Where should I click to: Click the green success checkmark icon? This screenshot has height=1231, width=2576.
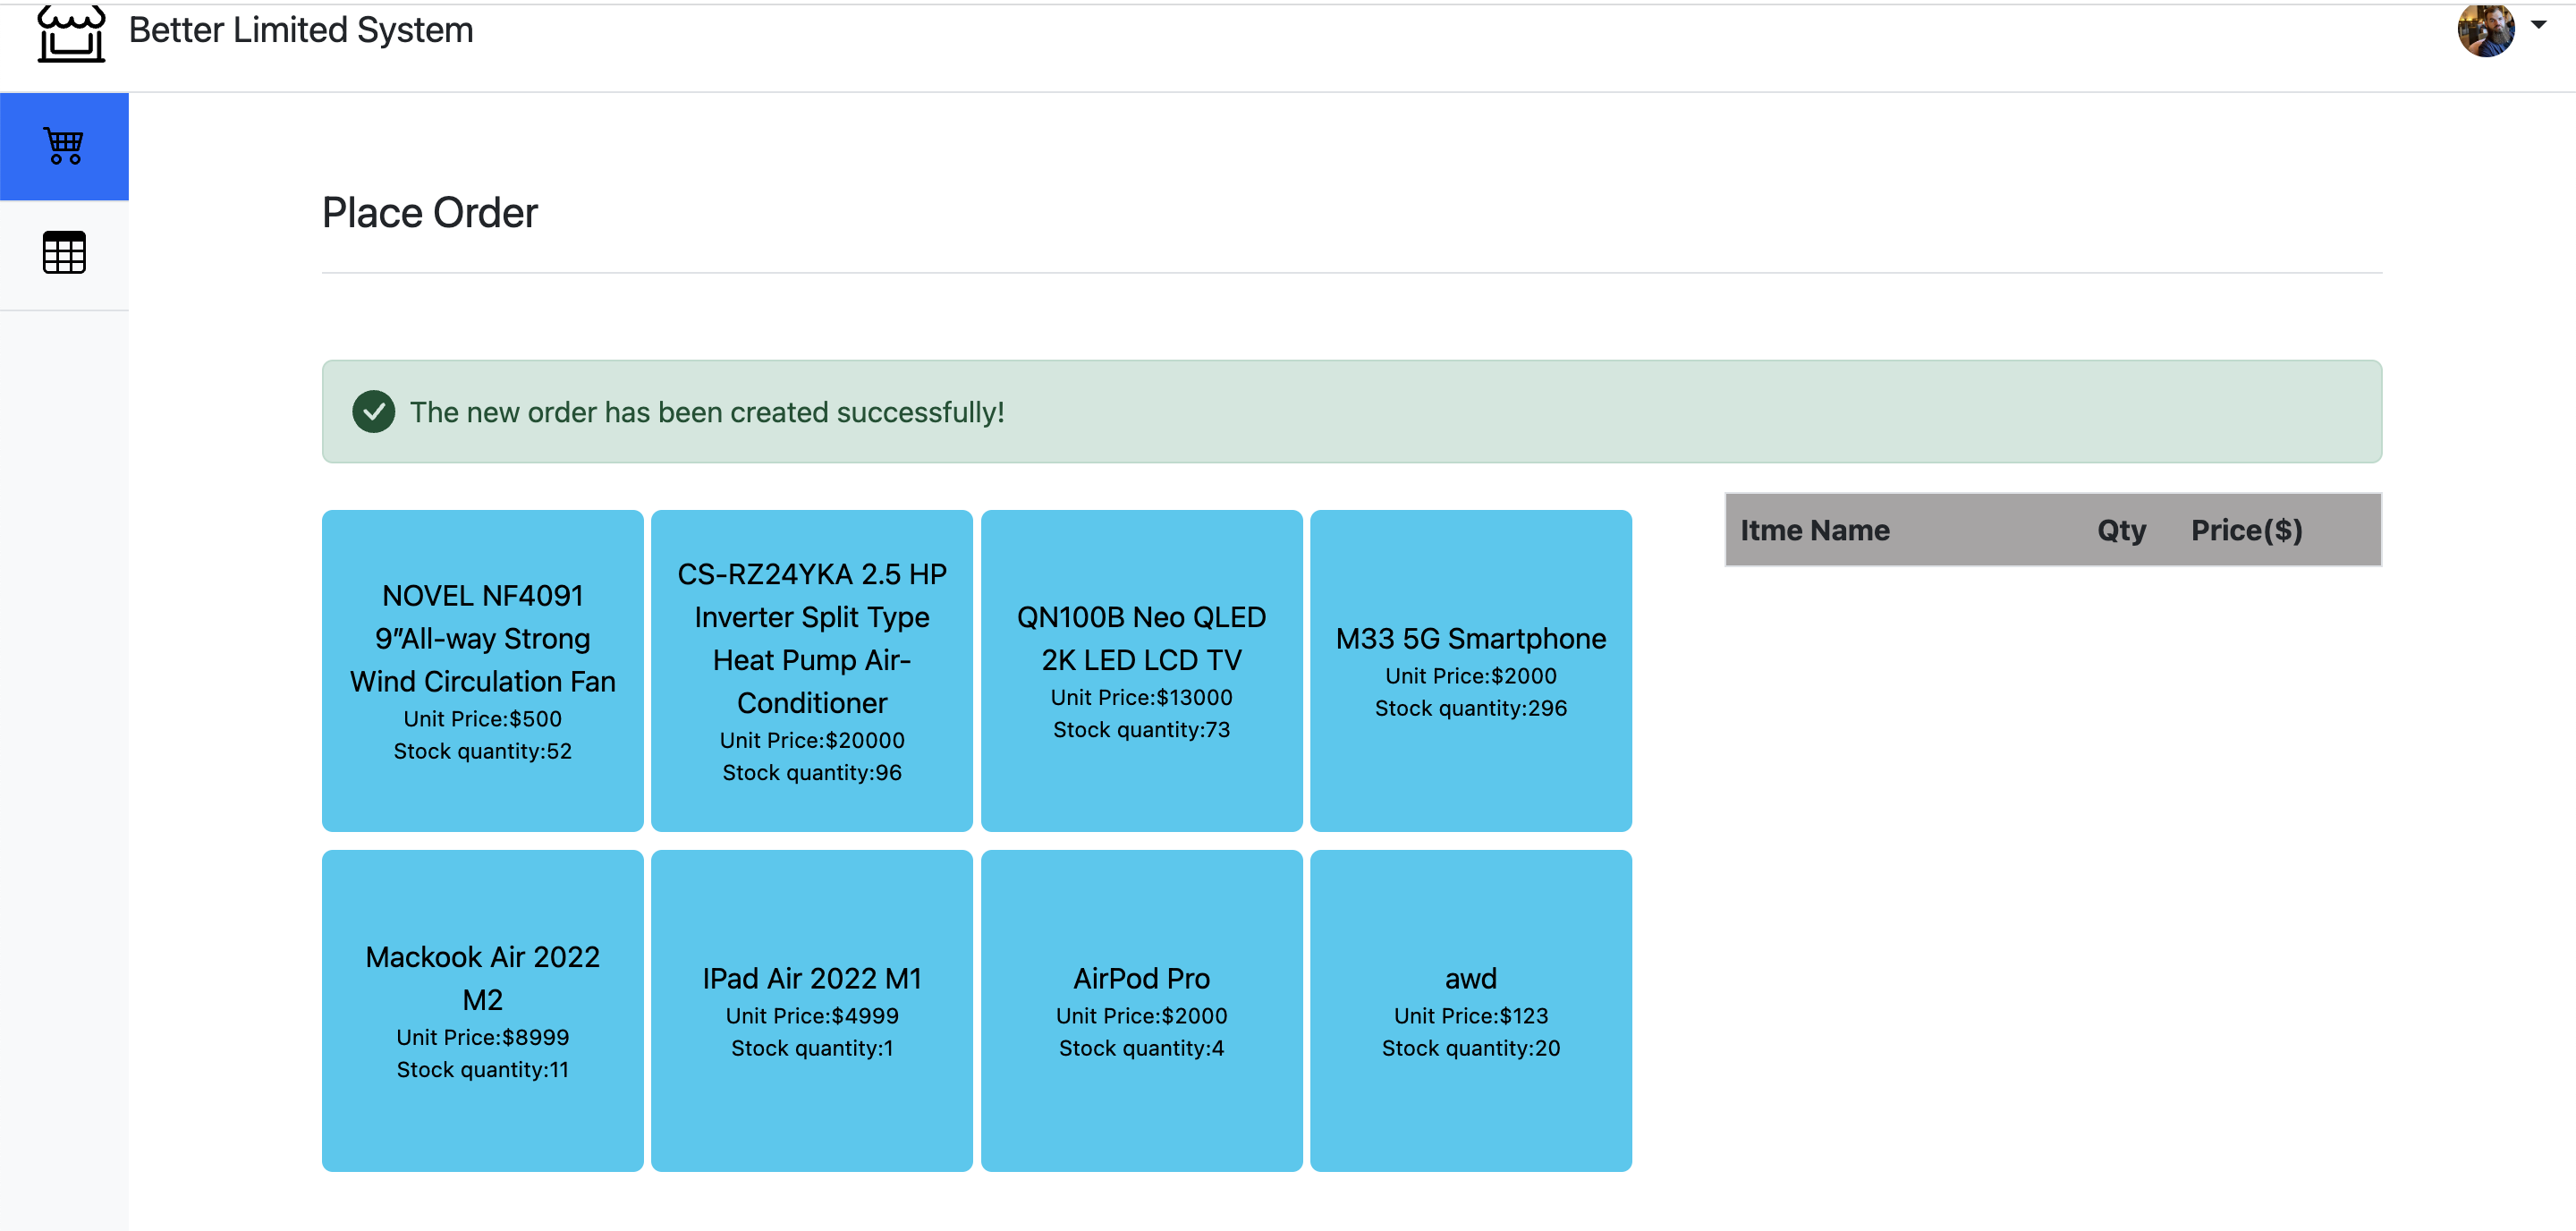(x=373, y=412)
